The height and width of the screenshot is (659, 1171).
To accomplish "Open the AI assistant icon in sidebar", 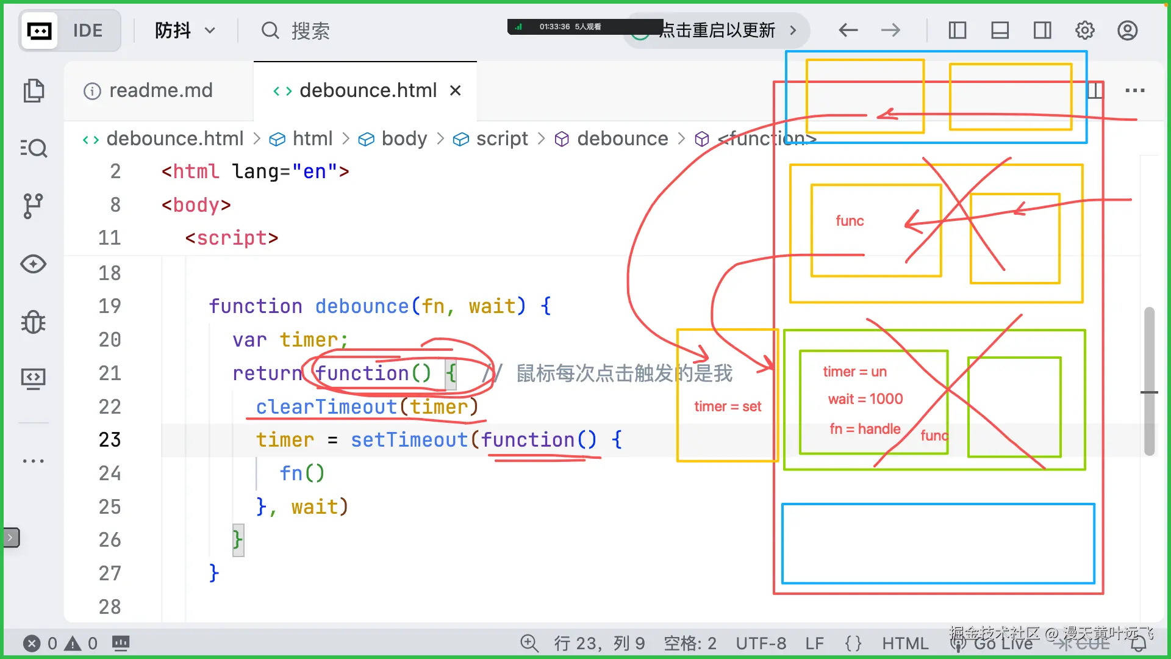I will tap(34, 264).
